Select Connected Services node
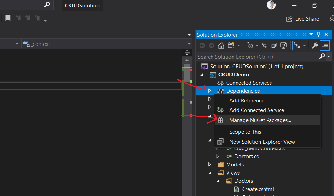334x196 pixels. [x=249, y=83]
